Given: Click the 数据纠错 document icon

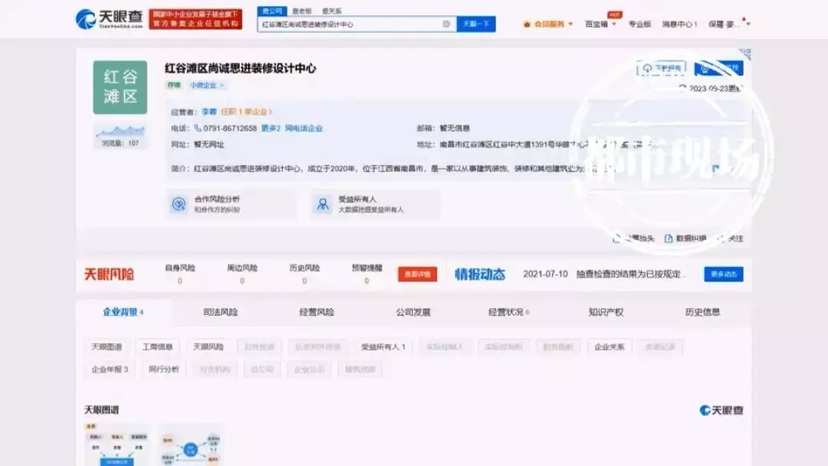Looking at the screenshot, I should click(x=668, y=238).
